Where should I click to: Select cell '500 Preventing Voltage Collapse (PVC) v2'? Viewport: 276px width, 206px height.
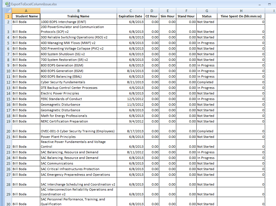point(78,48)
